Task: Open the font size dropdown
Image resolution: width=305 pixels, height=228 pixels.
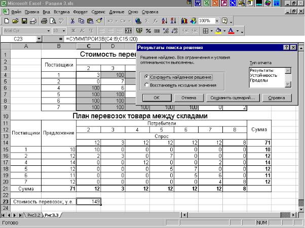Action: tap(64, 31)
